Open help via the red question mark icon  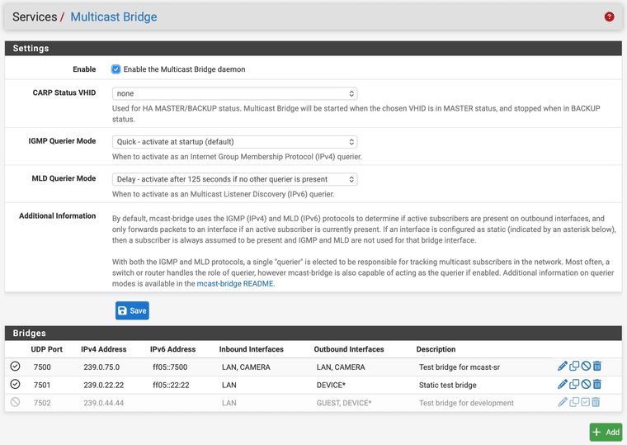[609, 17]
